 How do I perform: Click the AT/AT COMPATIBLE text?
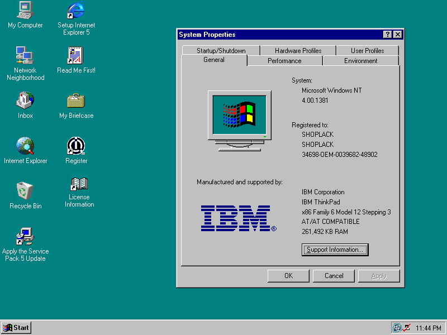tap(330, 222)
